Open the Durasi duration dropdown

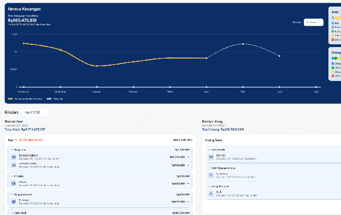(313, 22)
